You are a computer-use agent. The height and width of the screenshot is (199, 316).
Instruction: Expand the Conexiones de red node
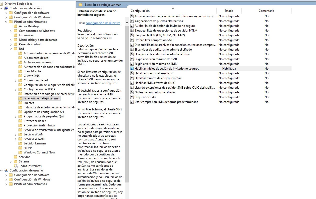tap(16, 80)
